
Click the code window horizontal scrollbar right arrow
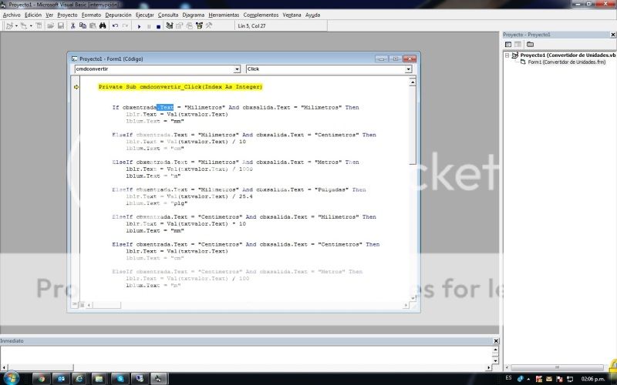point(406,305)
